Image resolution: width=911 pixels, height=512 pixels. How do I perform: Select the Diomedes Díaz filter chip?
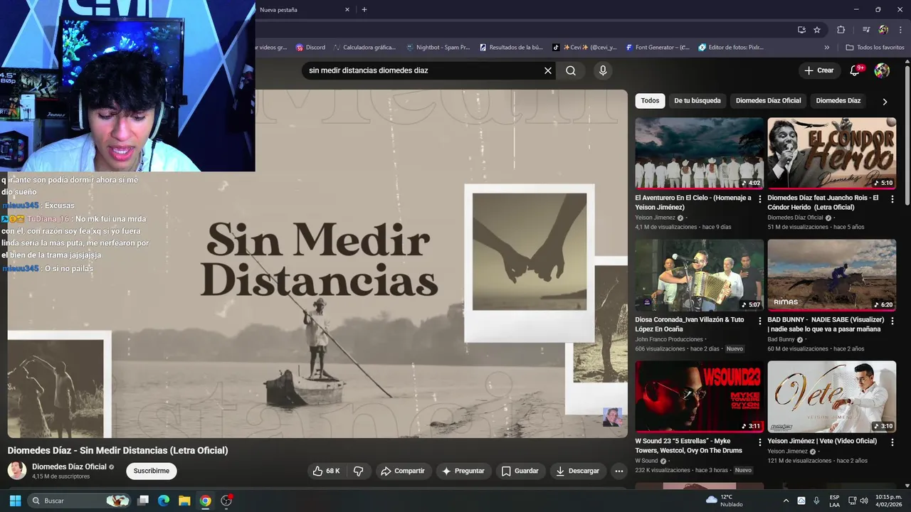point(838,101)
